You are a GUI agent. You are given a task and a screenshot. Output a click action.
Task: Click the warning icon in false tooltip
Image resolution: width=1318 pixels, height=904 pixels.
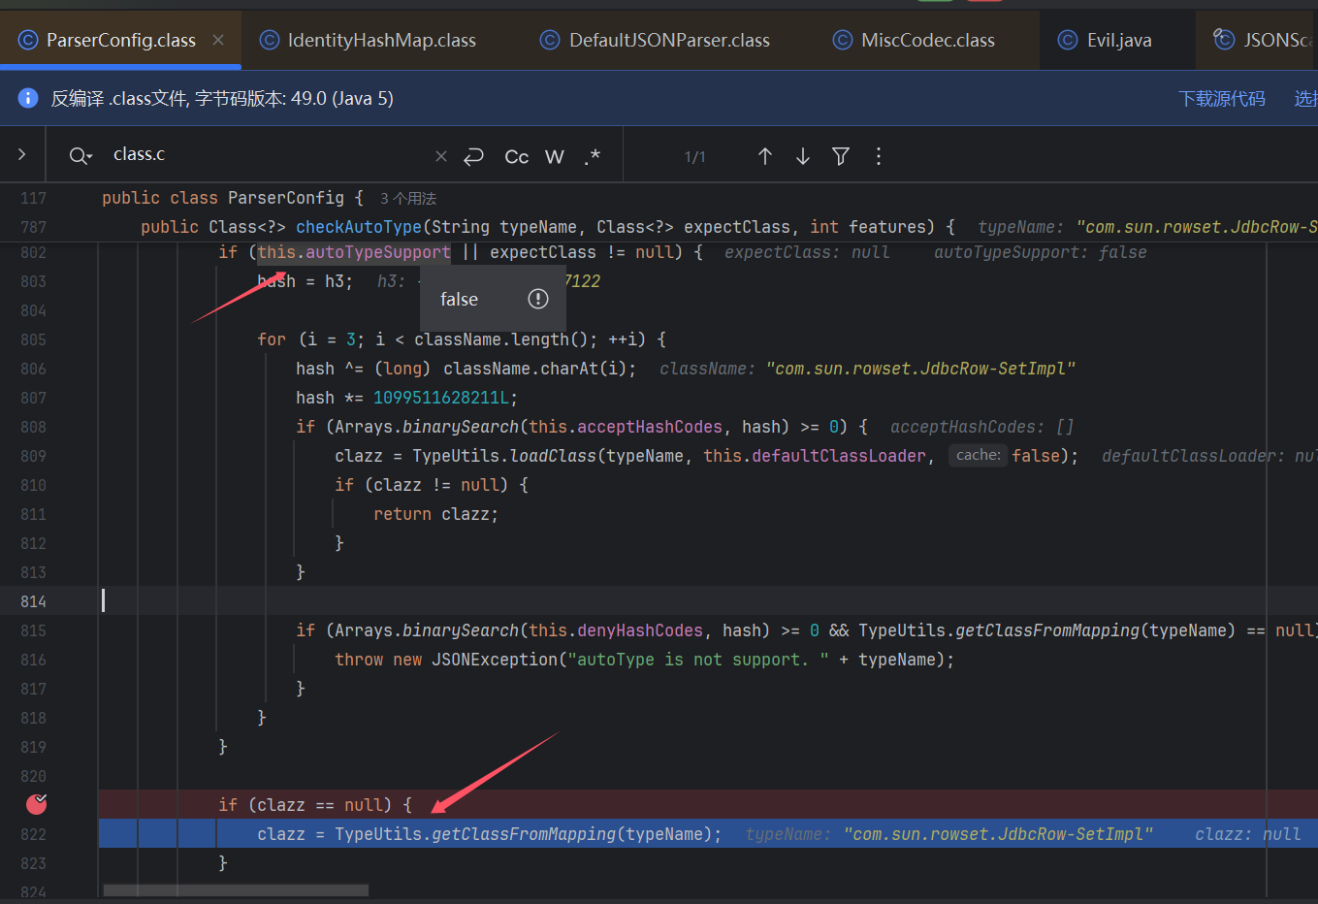point(538,299)
